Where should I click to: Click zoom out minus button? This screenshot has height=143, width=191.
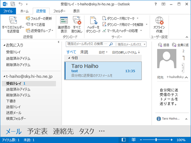pos(141,140)
